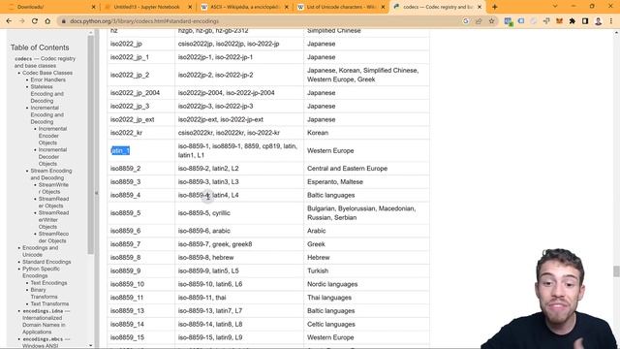Toggle the browser side panel
Image resolution: width=620 pixels, height=349 pixels.
585,21
